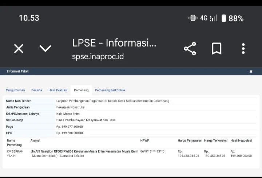This screenshot has width=262, height=178.
Task: Tap the LPSE - Informasi page title
Action: pos(114,43)
